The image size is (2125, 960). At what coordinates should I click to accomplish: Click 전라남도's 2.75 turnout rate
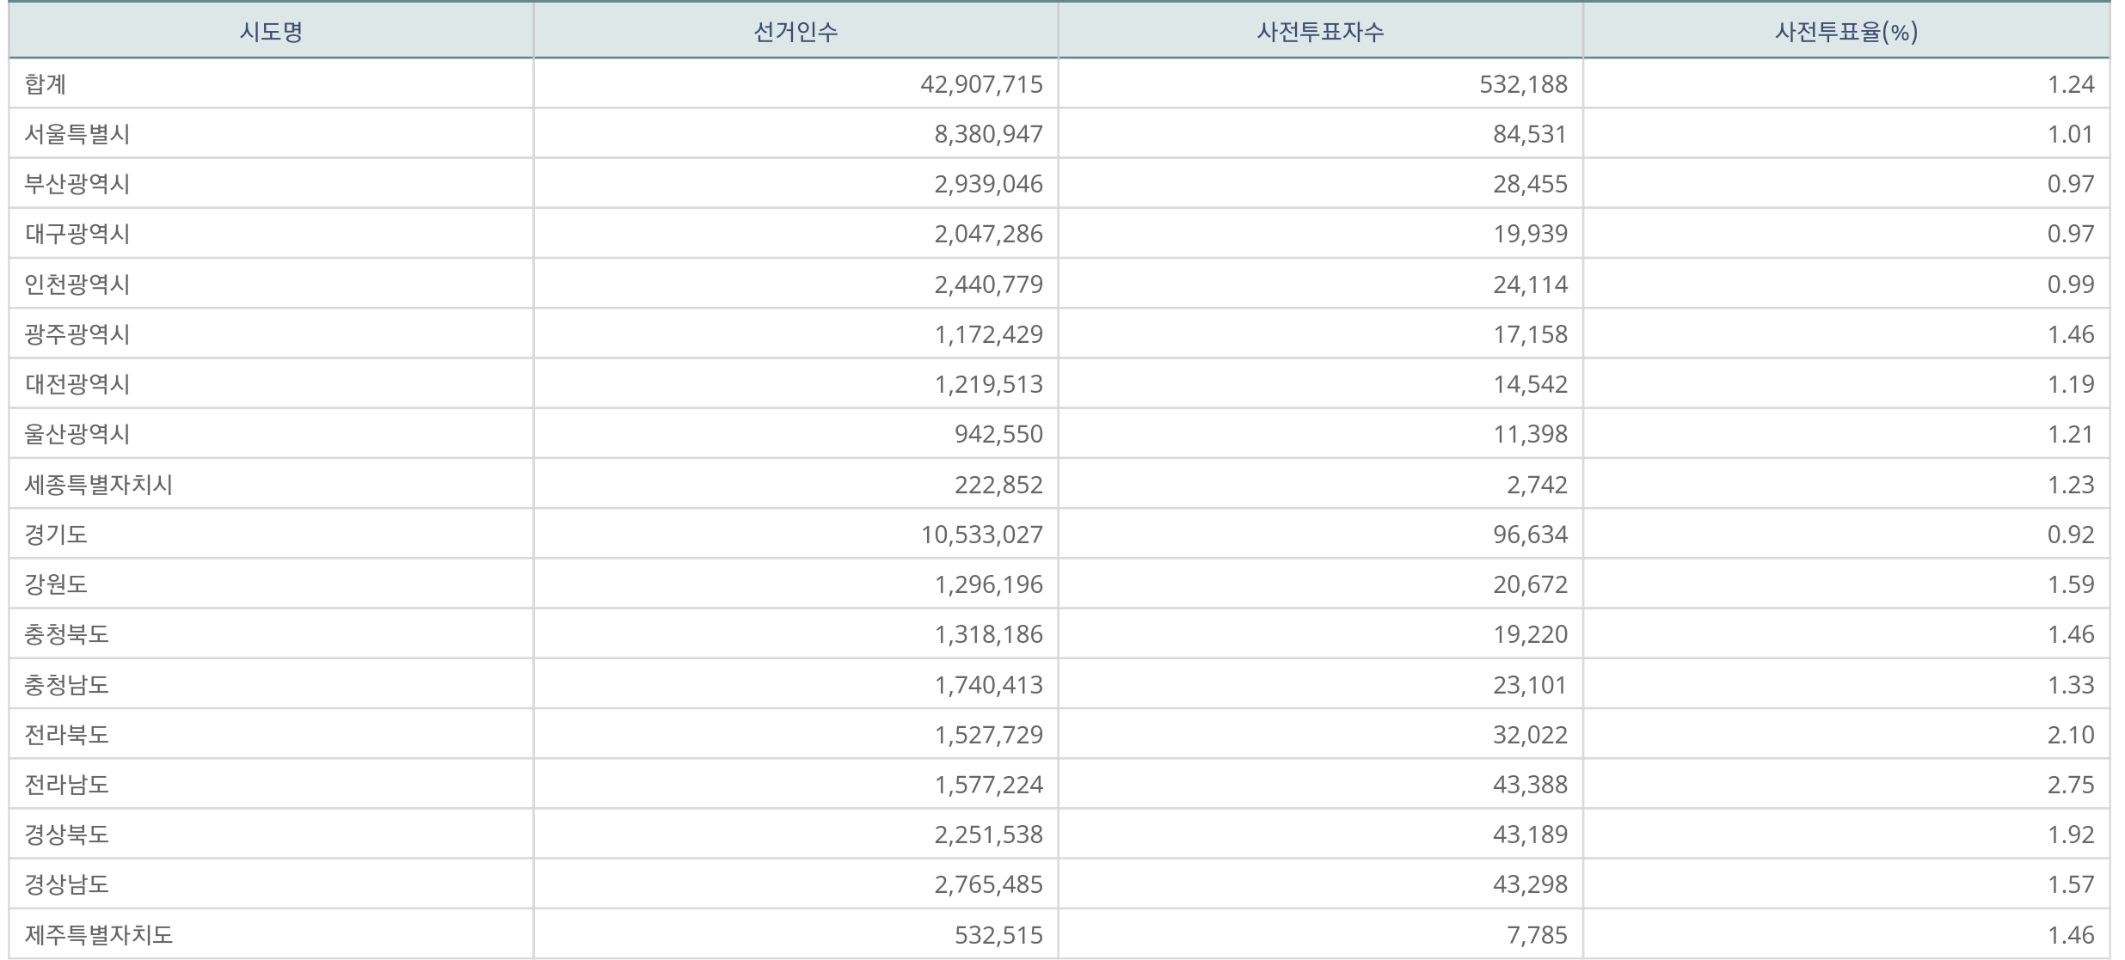tap(2070, 785)
